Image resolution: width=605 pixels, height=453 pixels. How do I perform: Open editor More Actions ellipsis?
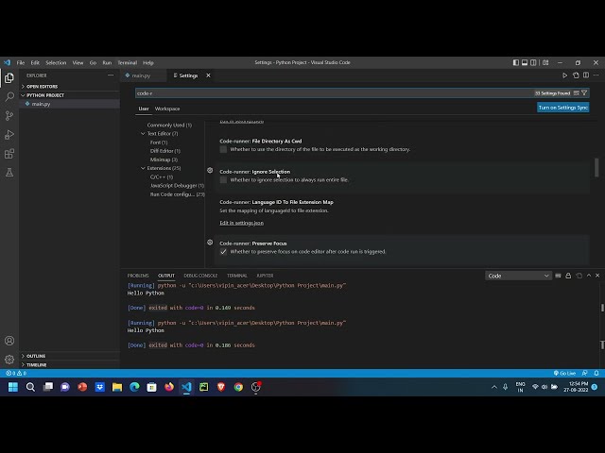pos(596,75)
